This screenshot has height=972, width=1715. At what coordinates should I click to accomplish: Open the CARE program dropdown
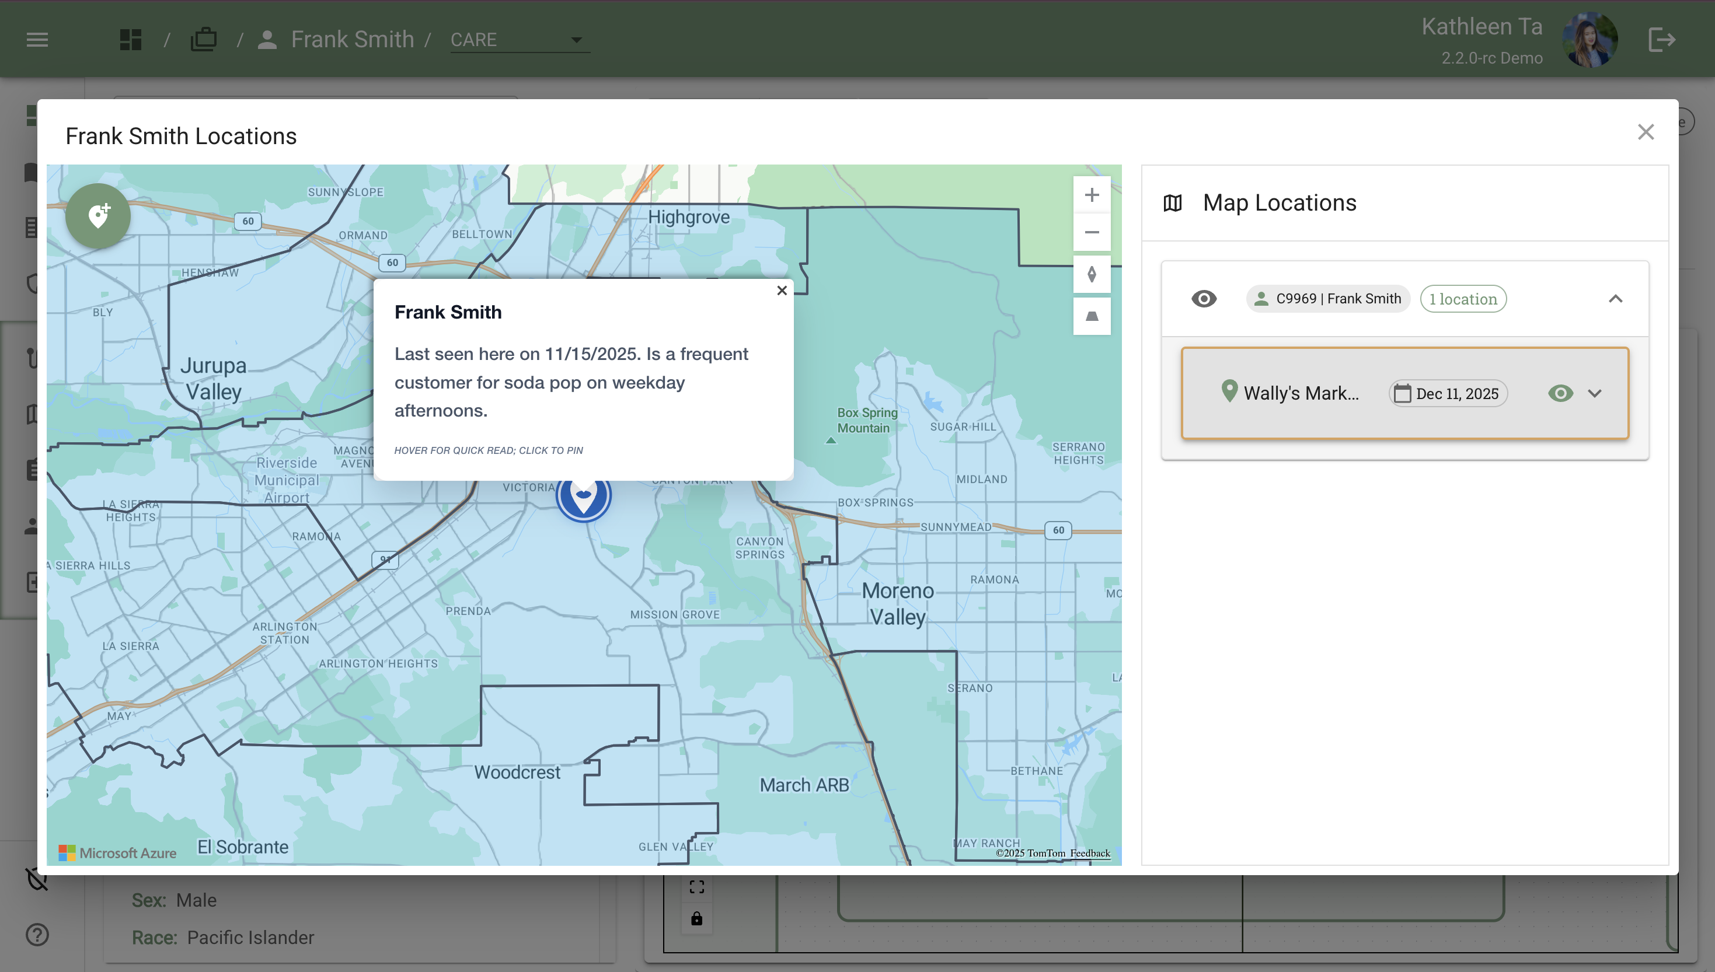[x=519, y=40]
